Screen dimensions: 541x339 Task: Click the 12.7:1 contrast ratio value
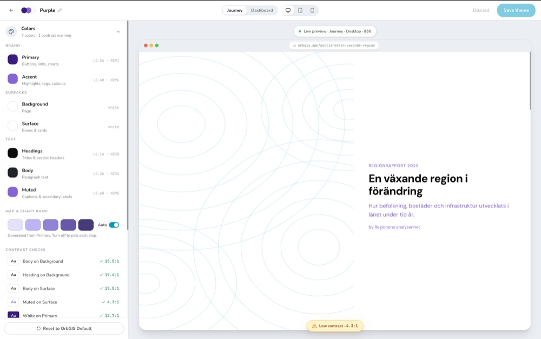point(112,316)
